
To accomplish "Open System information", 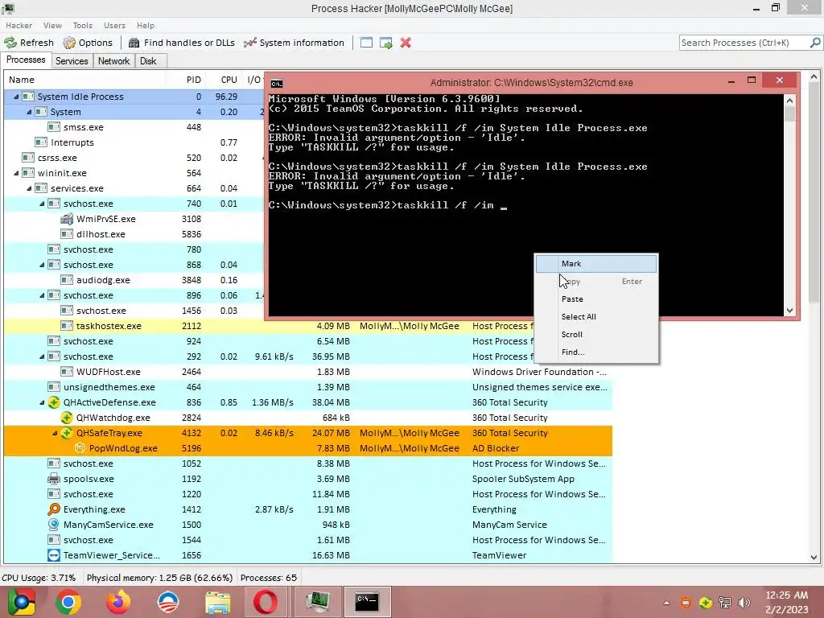I will (x=293, y=43).
